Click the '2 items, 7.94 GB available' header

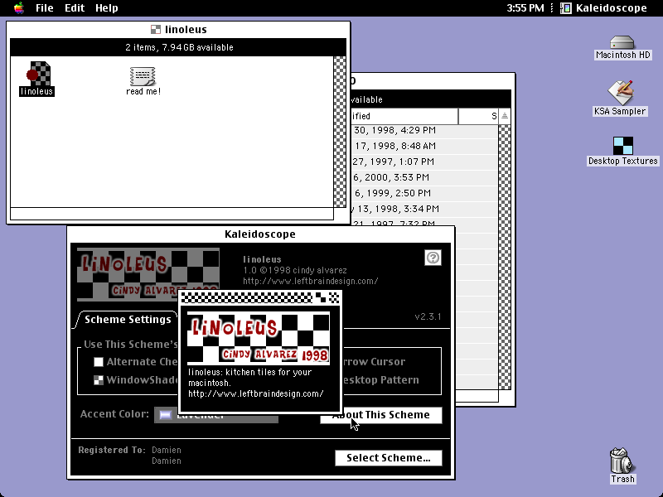click(x=178, y=47)
